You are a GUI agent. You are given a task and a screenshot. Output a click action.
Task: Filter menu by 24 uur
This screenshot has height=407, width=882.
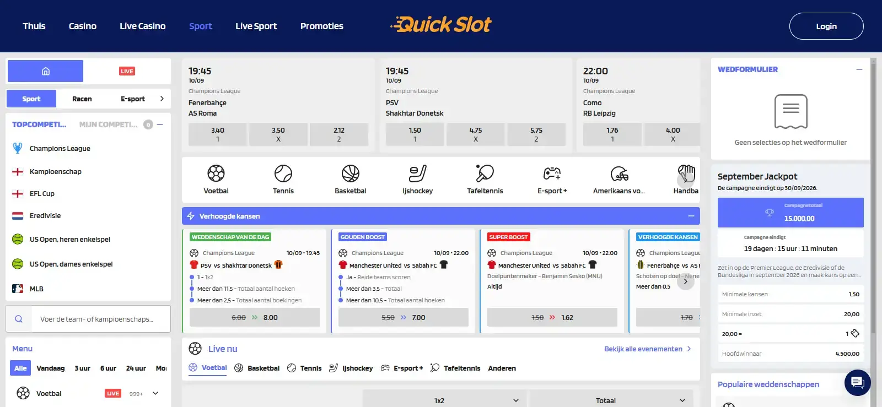pyautogui.click(x=136, y=368)
